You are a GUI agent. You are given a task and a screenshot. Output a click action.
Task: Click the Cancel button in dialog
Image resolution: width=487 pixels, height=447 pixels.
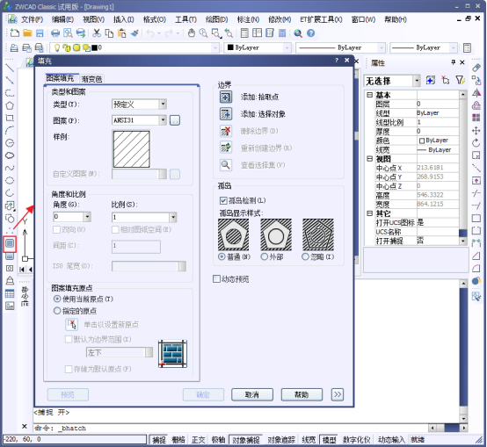pos(252,394)
